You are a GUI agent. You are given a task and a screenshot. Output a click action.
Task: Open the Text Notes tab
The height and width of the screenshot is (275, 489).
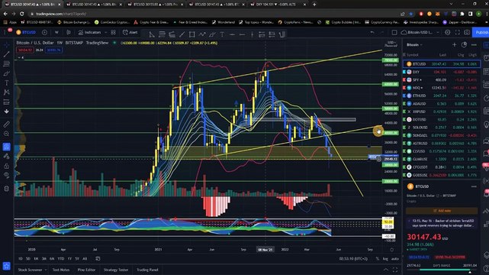[61, 270]
